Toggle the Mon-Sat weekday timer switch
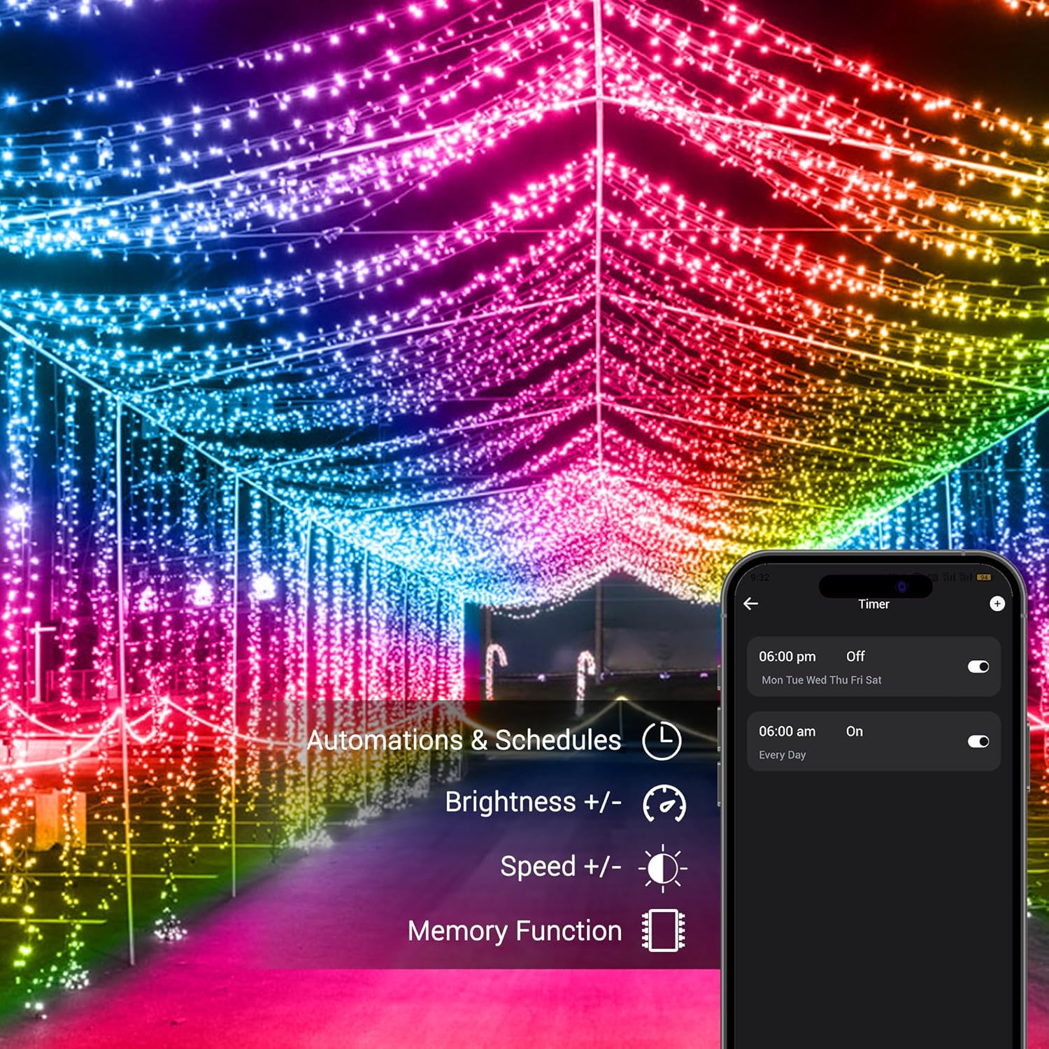 pyautogui.click(x=977, y=666)
